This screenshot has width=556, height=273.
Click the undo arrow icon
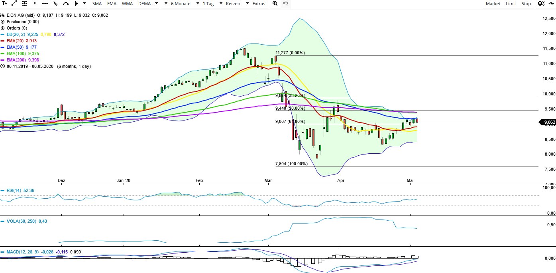tap(285, 4)
